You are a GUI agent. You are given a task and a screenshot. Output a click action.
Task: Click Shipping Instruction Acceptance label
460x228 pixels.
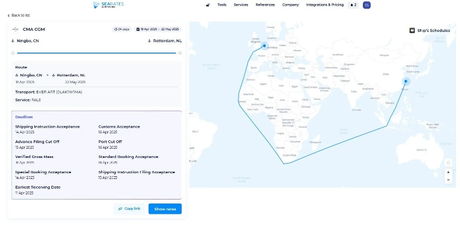pyautogui.click(x=47, y=127)
